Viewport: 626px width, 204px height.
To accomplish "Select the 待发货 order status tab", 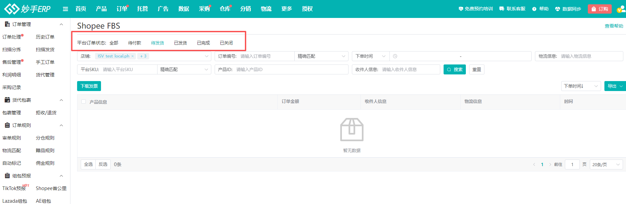I will [157, 43].
